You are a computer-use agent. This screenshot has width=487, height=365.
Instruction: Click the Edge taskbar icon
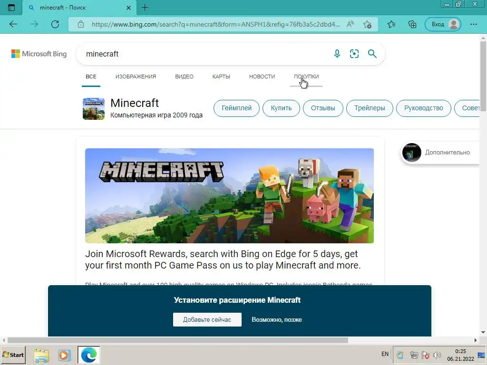(x=88, y=355)
